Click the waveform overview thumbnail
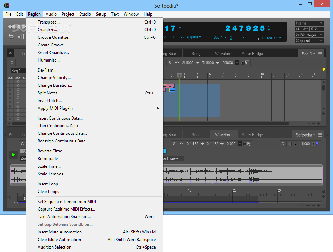Viewport: 333px width, 252px height. pyautogui.click(x=242, y=175)
